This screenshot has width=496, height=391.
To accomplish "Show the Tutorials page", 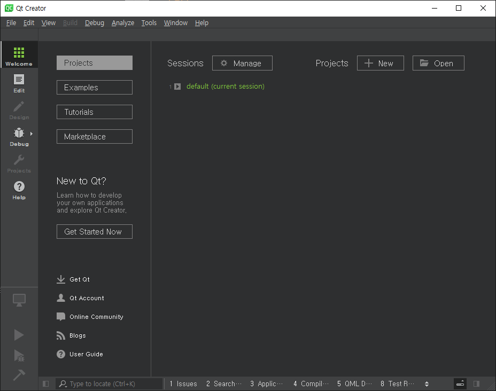I will pyautogui.click(x=95, y=112).
